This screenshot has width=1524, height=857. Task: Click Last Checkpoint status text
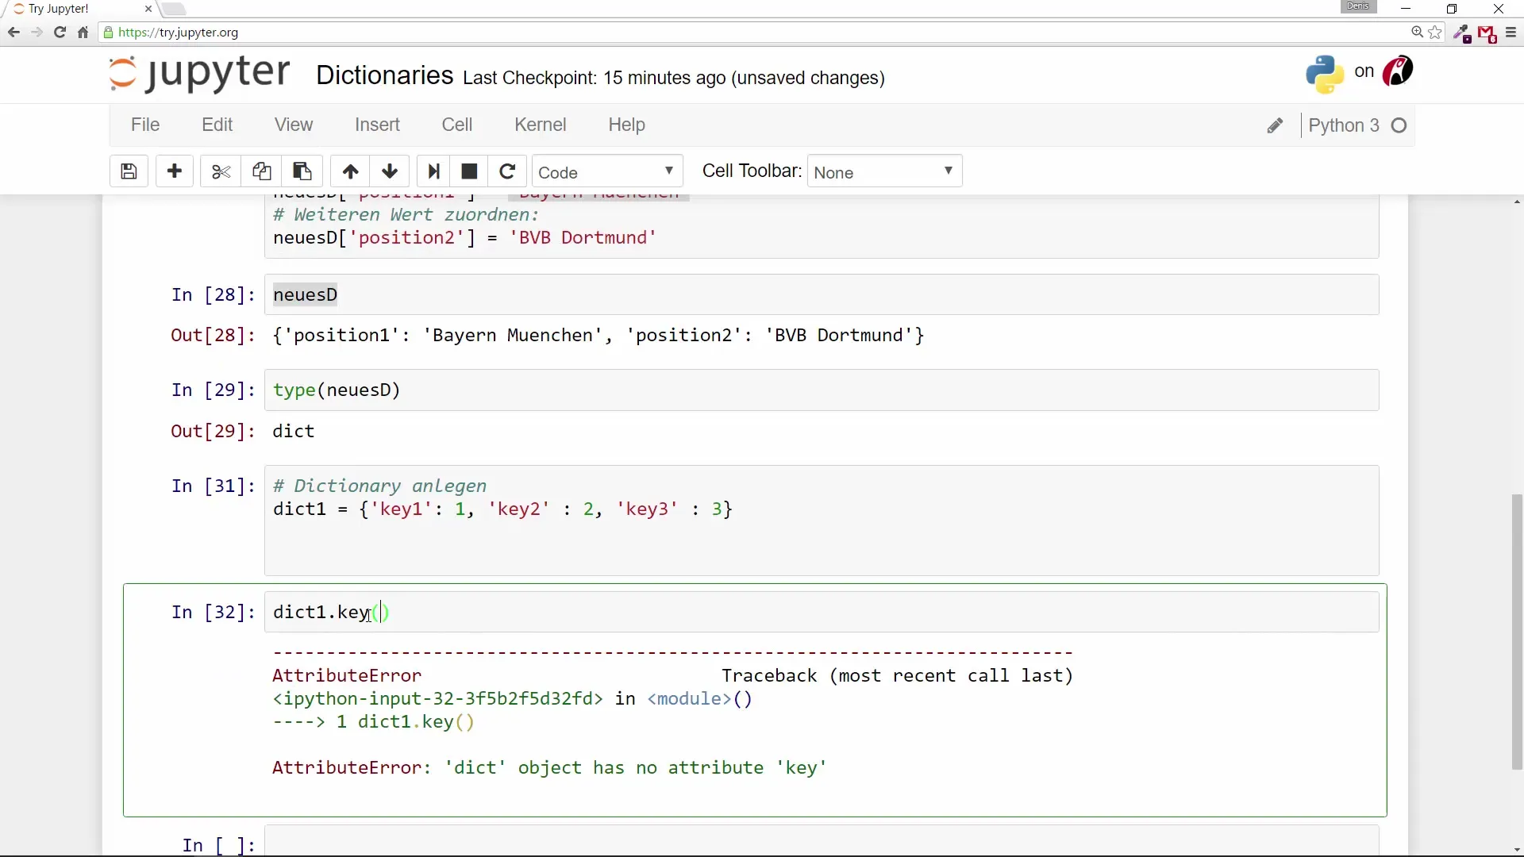[x=674, y=78]
